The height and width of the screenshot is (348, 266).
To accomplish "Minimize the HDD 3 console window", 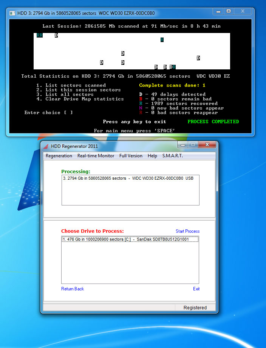I will tap(218, 11).
